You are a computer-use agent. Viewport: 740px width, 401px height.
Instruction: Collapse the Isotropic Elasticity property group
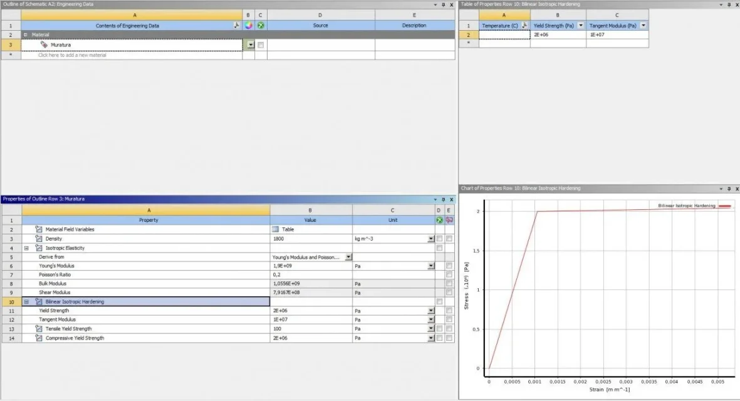click(26, 248)
